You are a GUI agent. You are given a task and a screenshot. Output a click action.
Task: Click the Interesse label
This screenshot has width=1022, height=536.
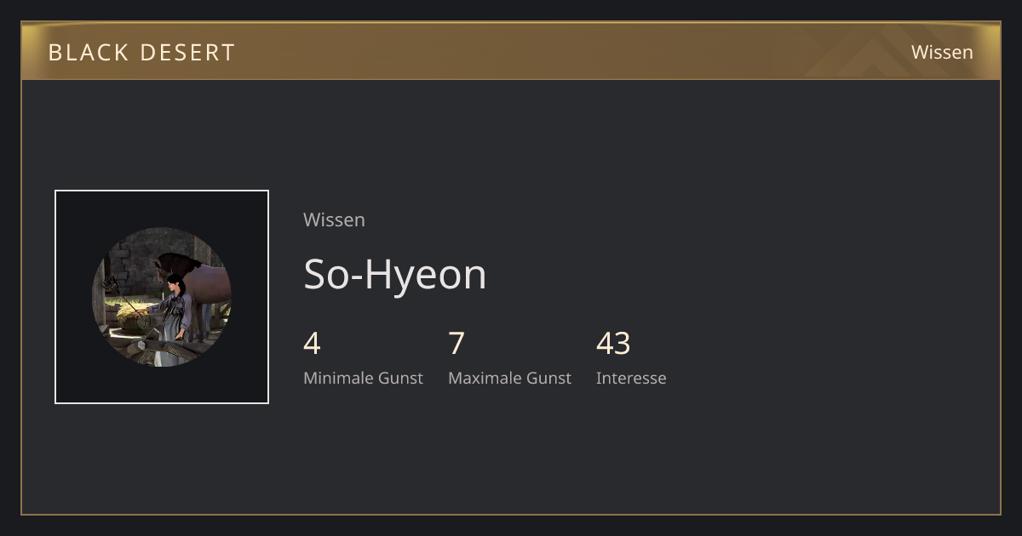tap(631, 378)
